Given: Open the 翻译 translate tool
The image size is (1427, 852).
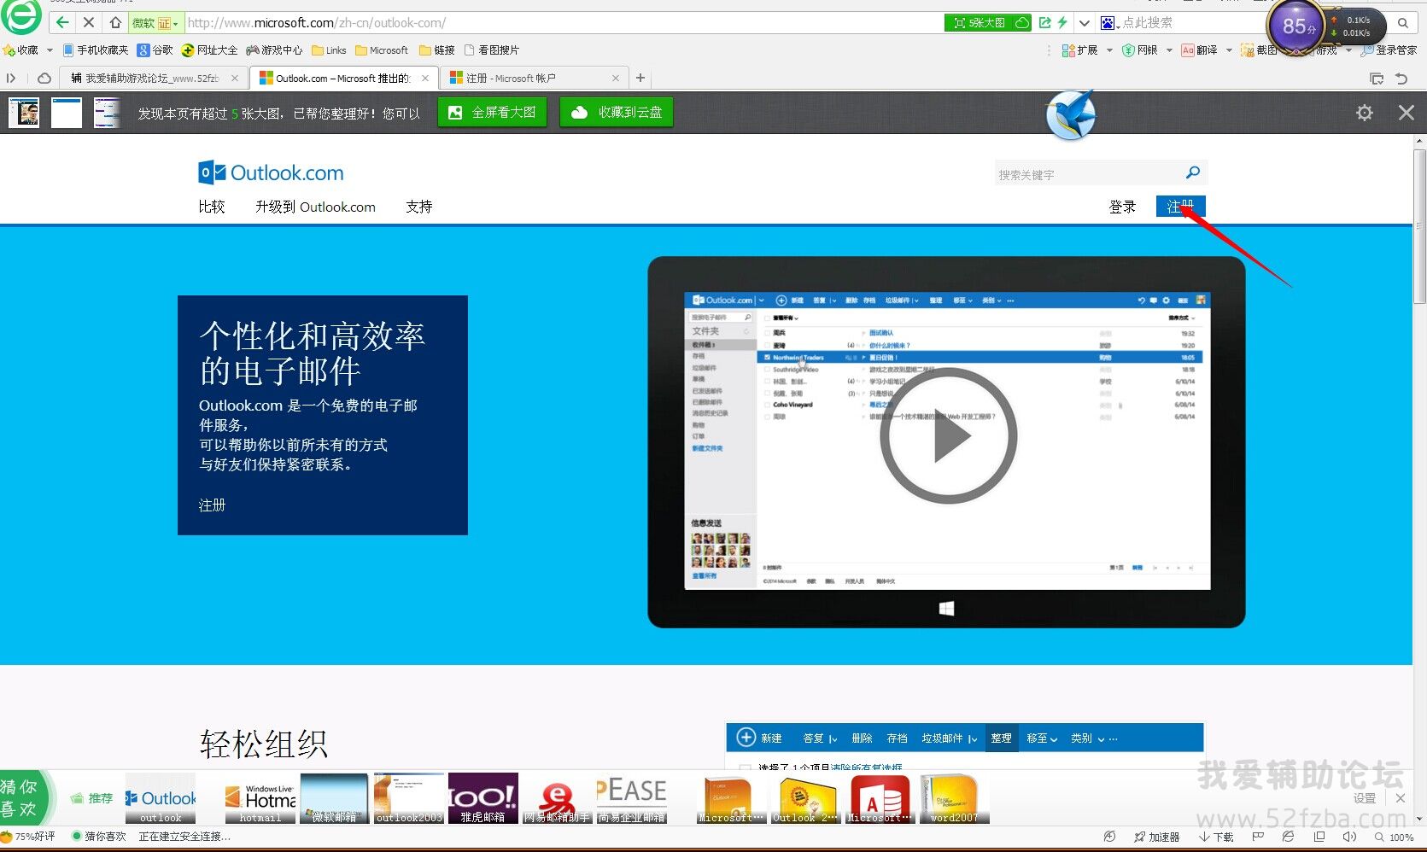Looking at the screenshot, I should pos(1199,50).
